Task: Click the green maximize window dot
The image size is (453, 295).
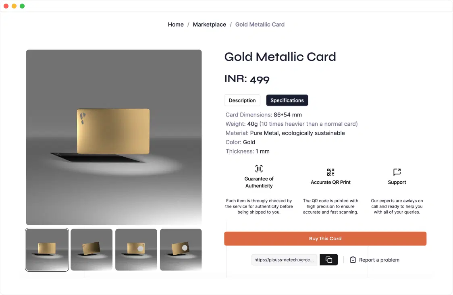Action: coord(22,6)
